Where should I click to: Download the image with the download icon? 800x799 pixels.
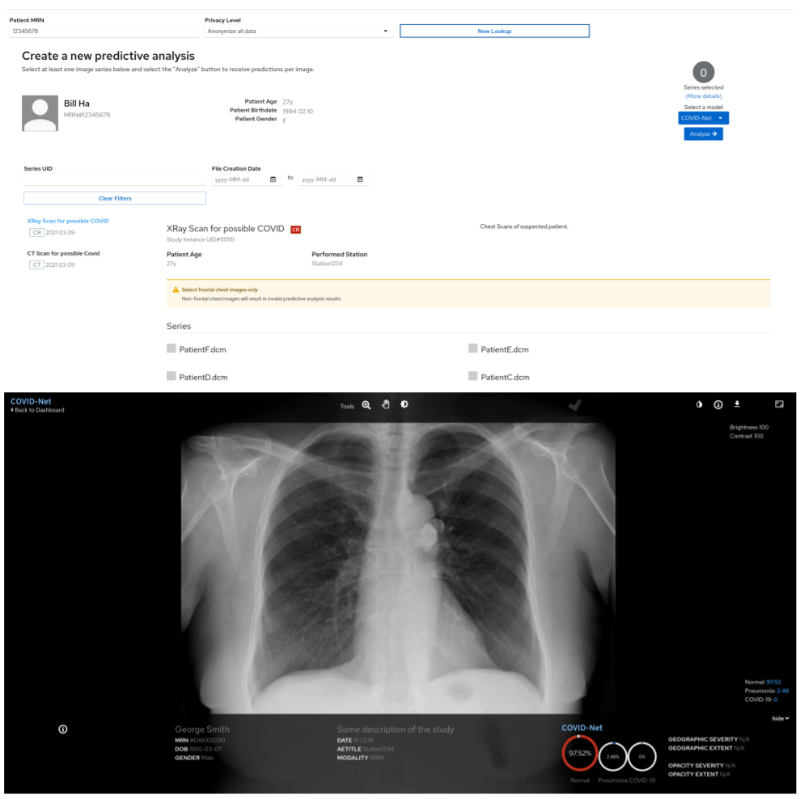click(737, 404)
